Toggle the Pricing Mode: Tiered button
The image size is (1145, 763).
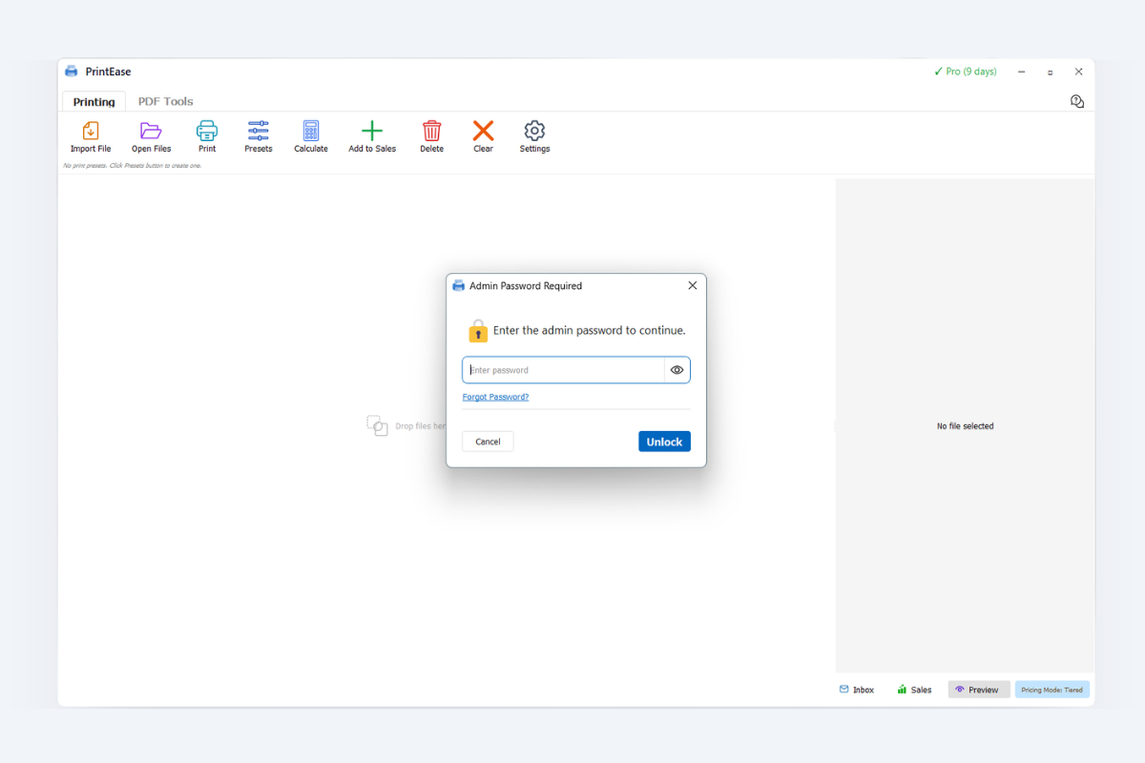[x=1051, y=690]
